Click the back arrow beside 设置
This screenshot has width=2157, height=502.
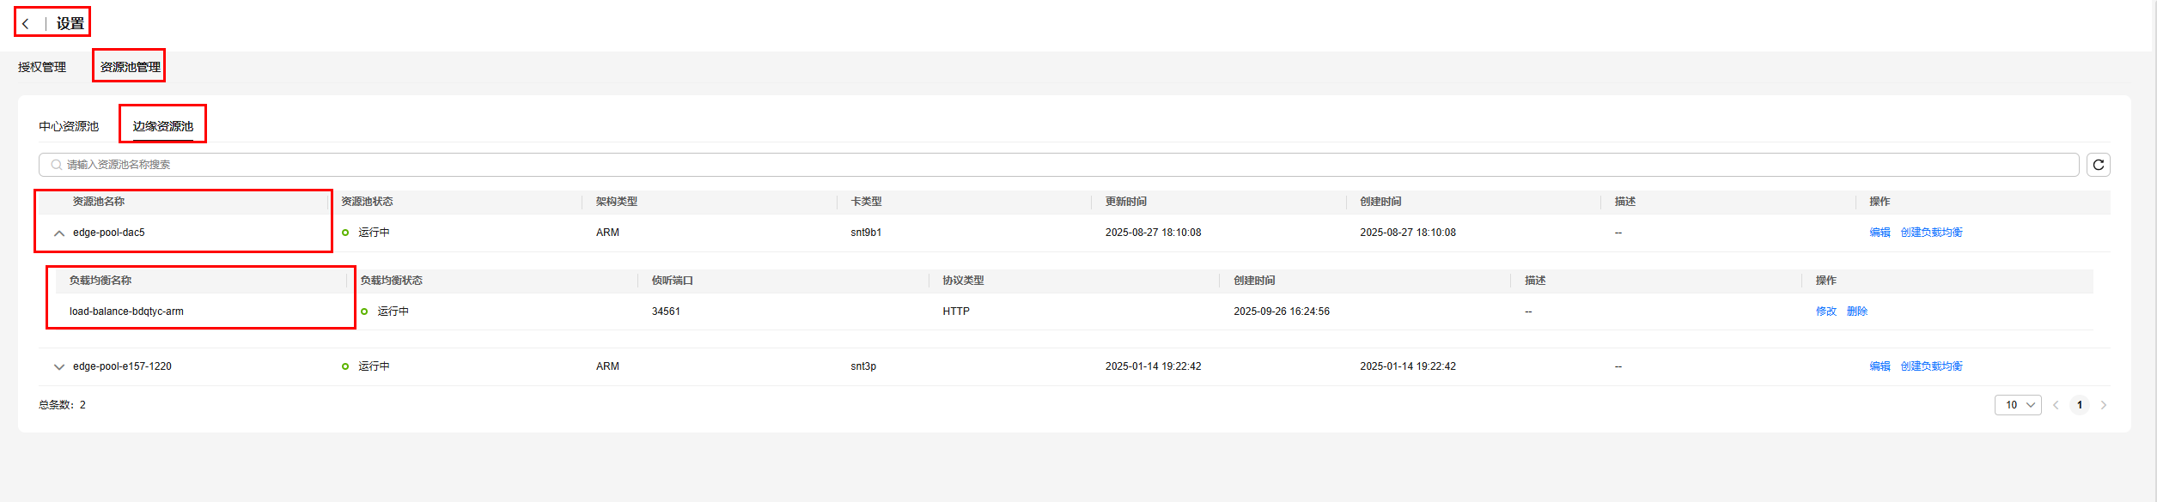point(26,24)
